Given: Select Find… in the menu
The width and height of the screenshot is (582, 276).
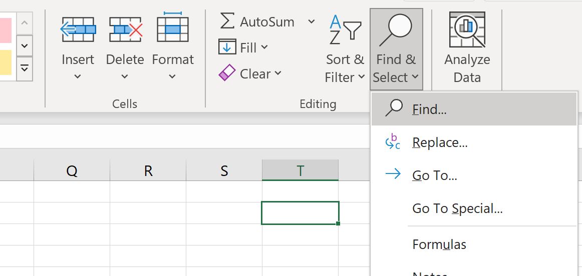Looking at the screenshot, I should click(474, 109).
